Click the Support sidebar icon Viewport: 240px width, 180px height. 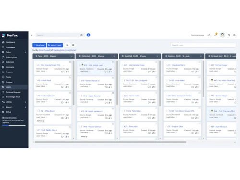click(3, 82)
